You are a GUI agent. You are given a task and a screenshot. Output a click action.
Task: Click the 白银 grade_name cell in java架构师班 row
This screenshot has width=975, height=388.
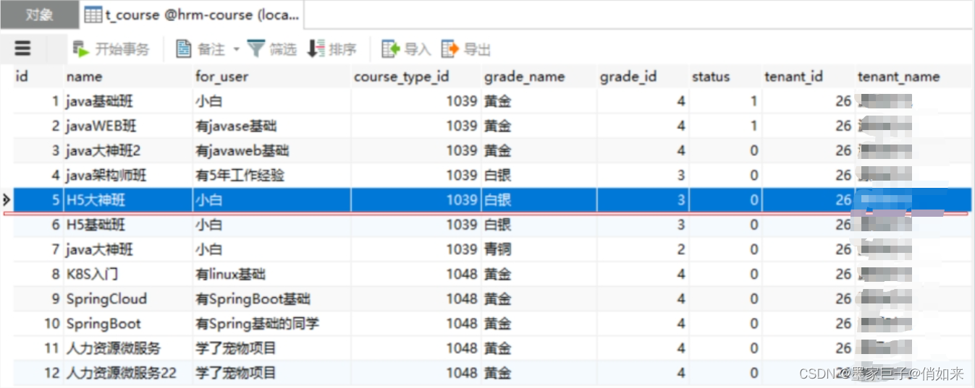[x=539, y=175]
